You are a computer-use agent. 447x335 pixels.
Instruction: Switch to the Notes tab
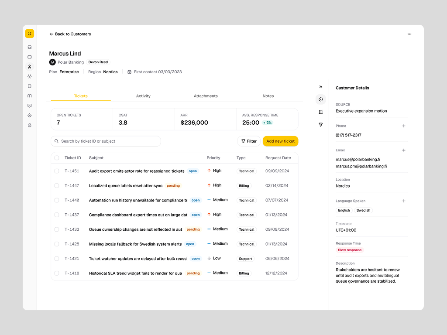point(268,96)
